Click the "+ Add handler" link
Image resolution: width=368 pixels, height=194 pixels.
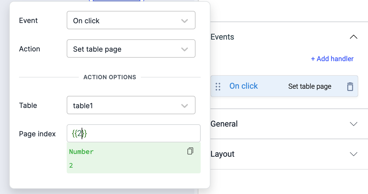pos(332,59)
